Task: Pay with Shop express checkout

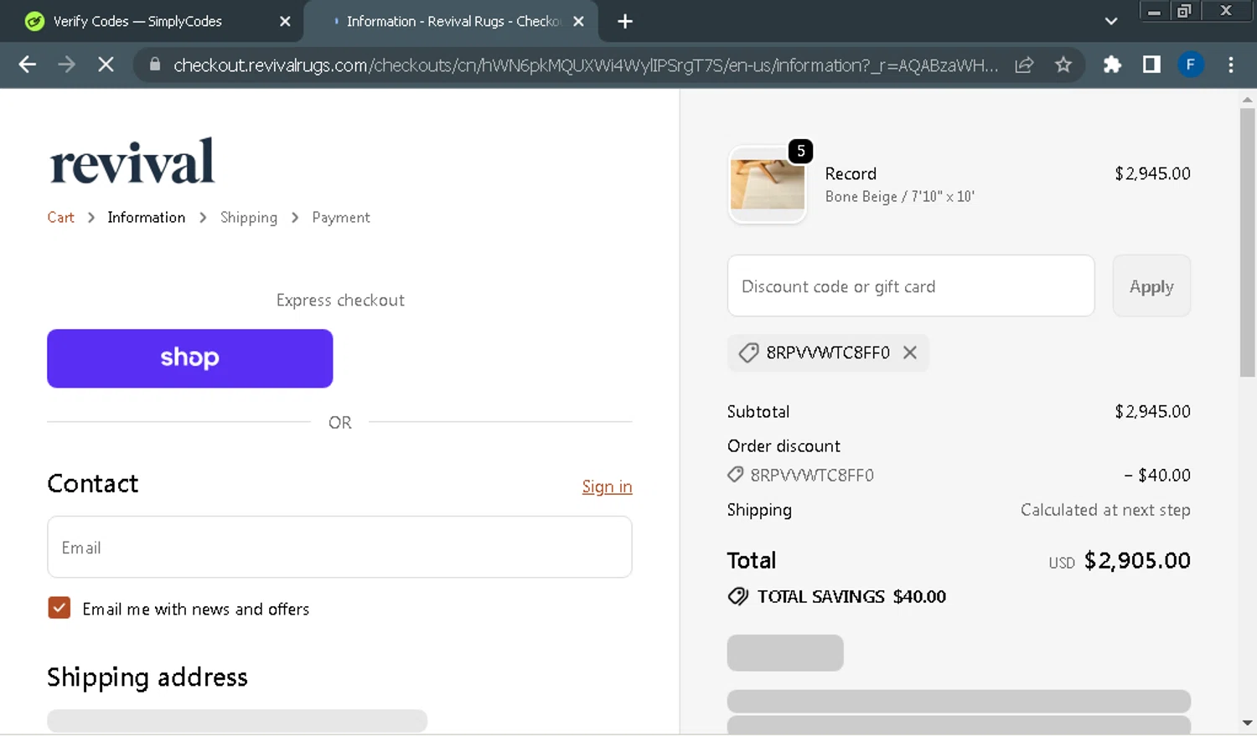Action: [189, 358]
